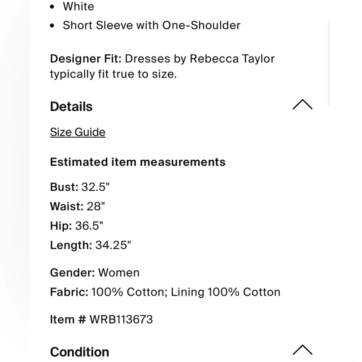Collapse the Details section chevron
Screen dimensions: 362x362
[302, 105]
